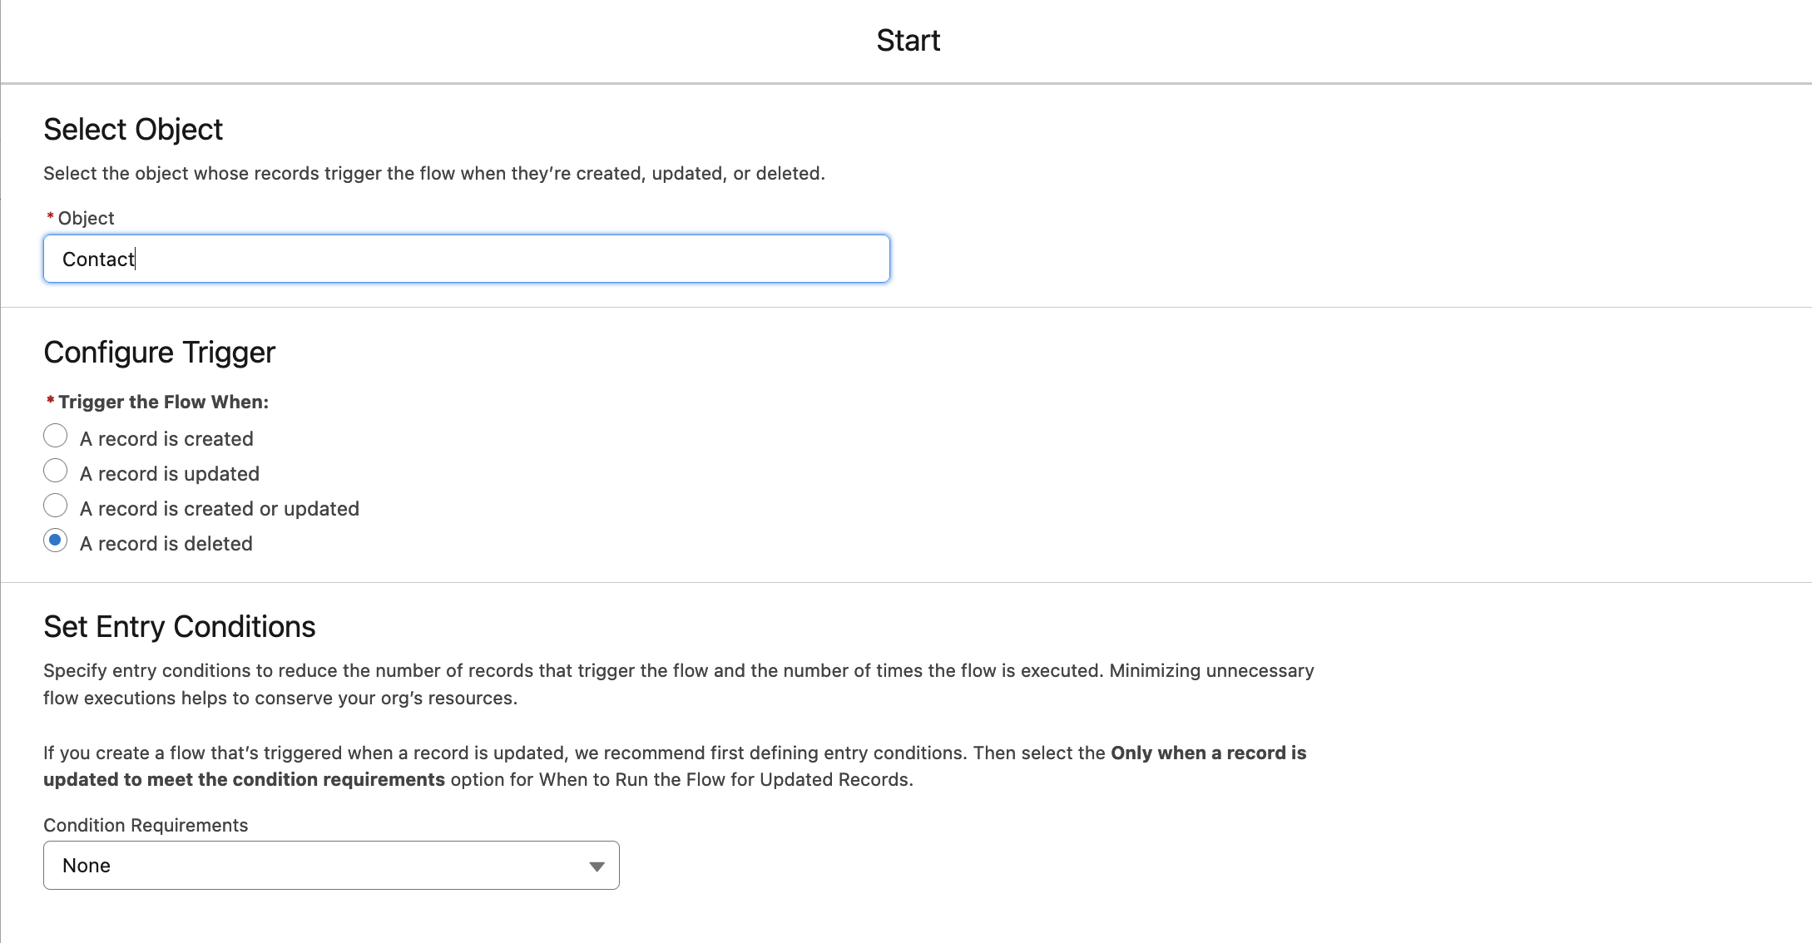Choose the 'A record is updated' radio option
This screenshot has width=1812, height=943.
[55, 471]
